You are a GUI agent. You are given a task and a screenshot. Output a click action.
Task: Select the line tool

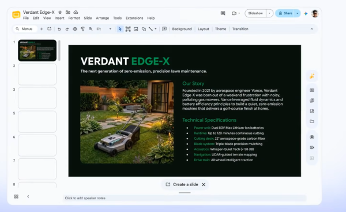click(151, 29)
